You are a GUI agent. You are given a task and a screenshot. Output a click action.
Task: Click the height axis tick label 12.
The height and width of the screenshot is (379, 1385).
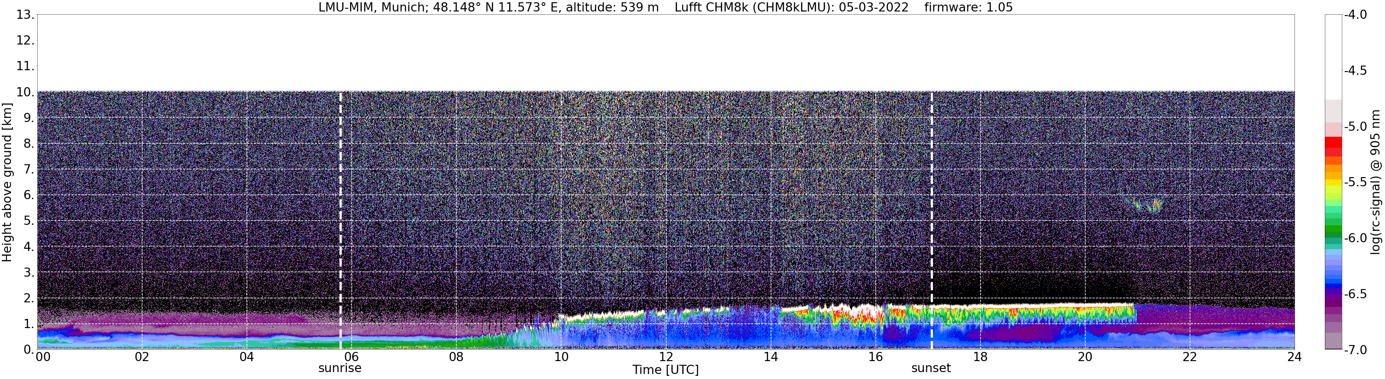click(x=25, y=40)
